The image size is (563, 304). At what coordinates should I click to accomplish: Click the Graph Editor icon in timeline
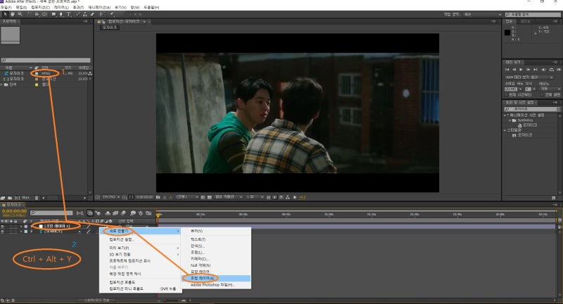point(148,213)
